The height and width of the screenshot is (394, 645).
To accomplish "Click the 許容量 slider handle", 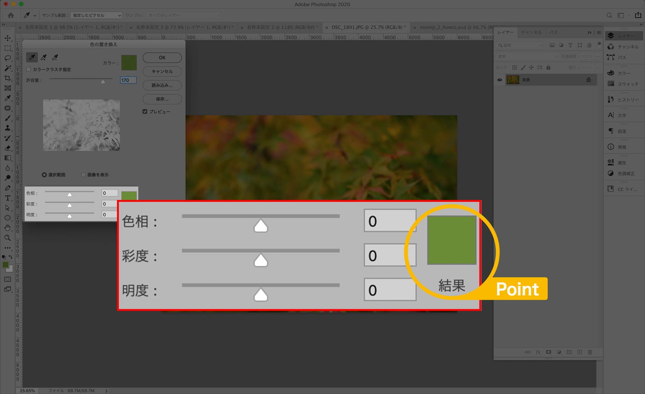I will [x=103, y=82].
